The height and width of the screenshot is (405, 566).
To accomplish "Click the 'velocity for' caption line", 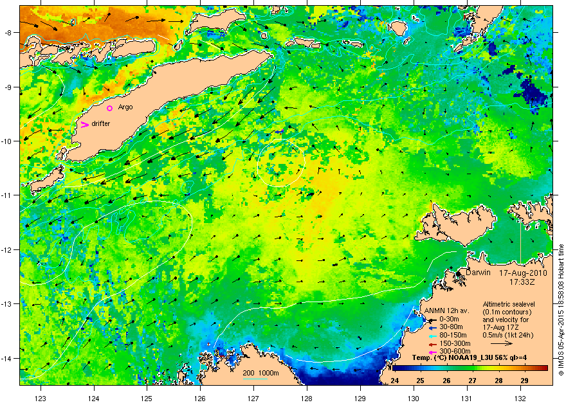I will coord(511,320).
